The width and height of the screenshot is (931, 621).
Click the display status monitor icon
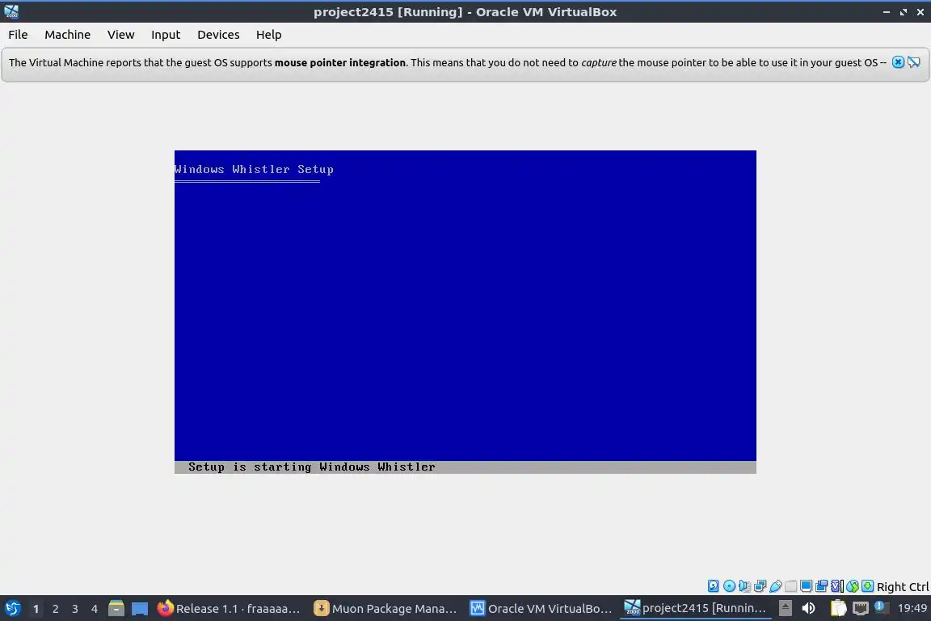(x=806, y=586)
